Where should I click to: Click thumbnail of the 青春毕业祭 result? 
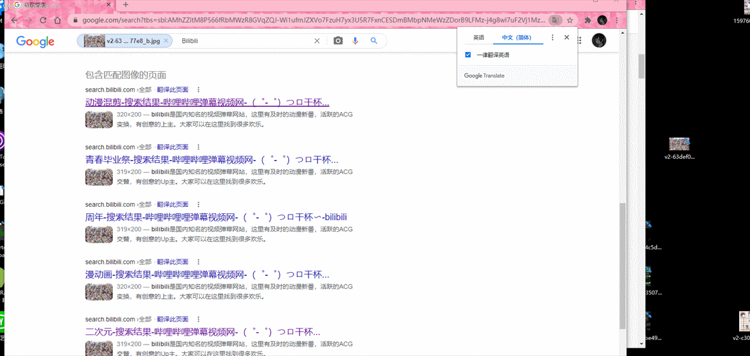point(99,177)
